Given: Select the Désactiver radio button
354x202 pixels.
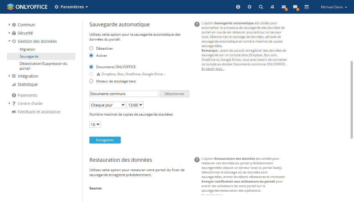Looking at the screenshot, I should tap(91, 49).
